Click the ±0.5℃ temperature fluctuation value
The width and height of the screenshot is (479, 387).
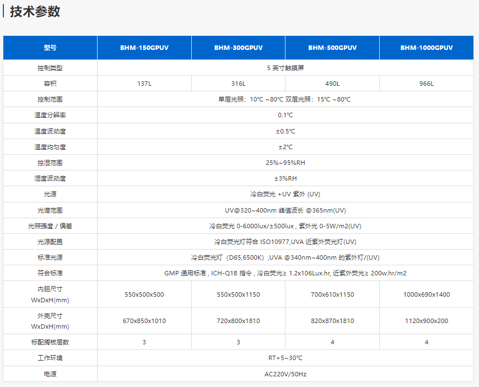click(x=285, y=131)
